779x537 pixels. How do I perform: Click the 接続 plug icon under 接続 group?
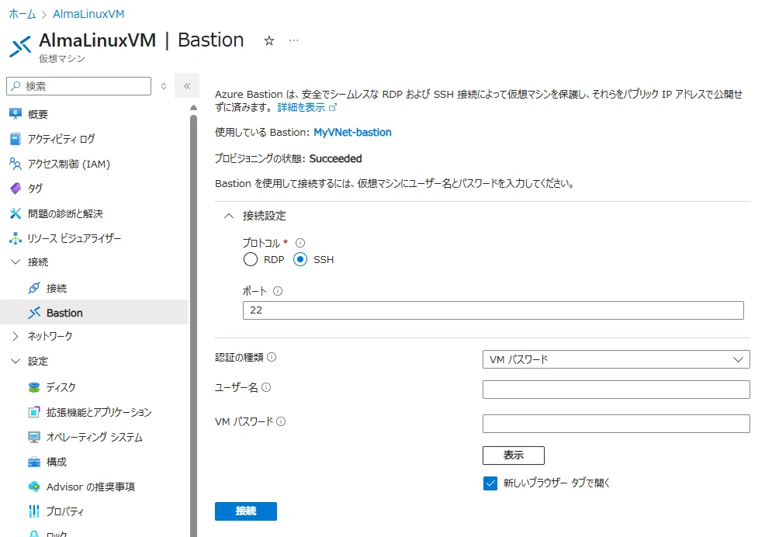[x=34, y=288]
